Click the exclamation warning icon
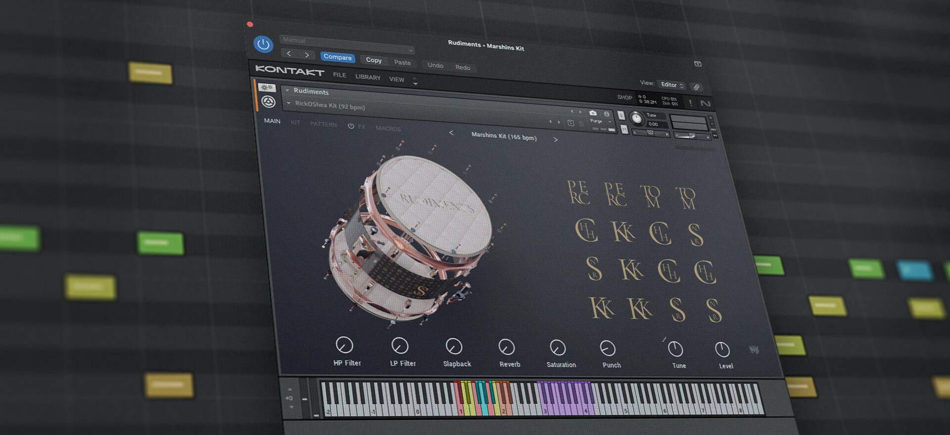Viewport: 950px width, 435px height. (x=690, y=102)
